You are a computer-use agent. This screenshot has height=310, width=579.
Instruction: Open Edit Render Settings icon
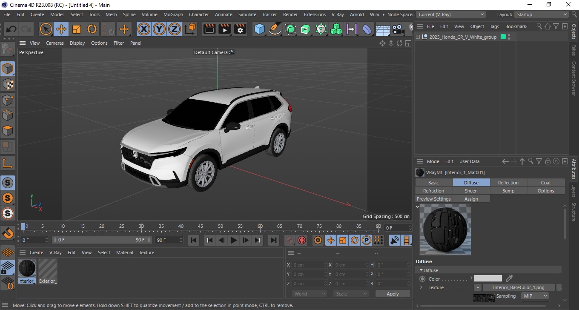coord(240,29)
